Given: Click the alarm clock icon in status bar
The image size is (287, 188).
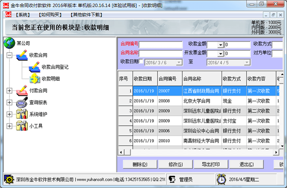Looking at the screenshot, I should (221, 179).
